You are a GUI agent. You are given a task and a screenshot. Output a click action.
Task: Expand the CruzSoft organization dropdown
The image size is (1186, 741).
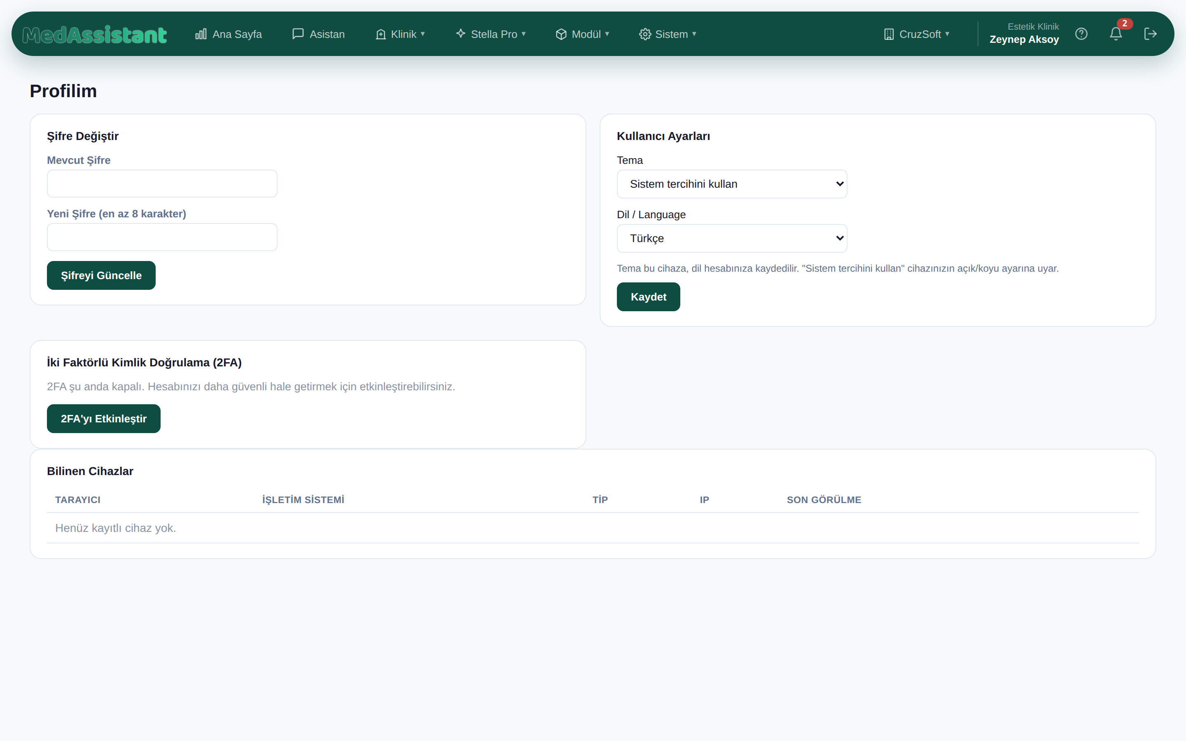(916, 34)
